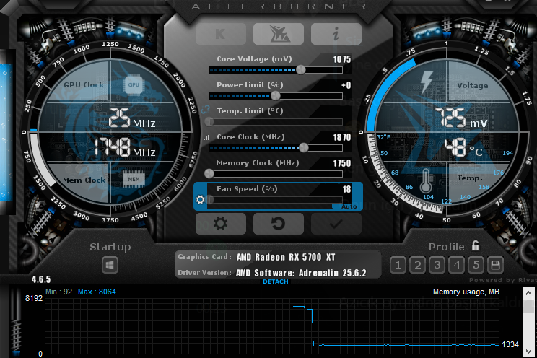Screen dimensions: 537x358
Task: Select profile slot 1
Action: pyautogui.click(x=398, y=265)
